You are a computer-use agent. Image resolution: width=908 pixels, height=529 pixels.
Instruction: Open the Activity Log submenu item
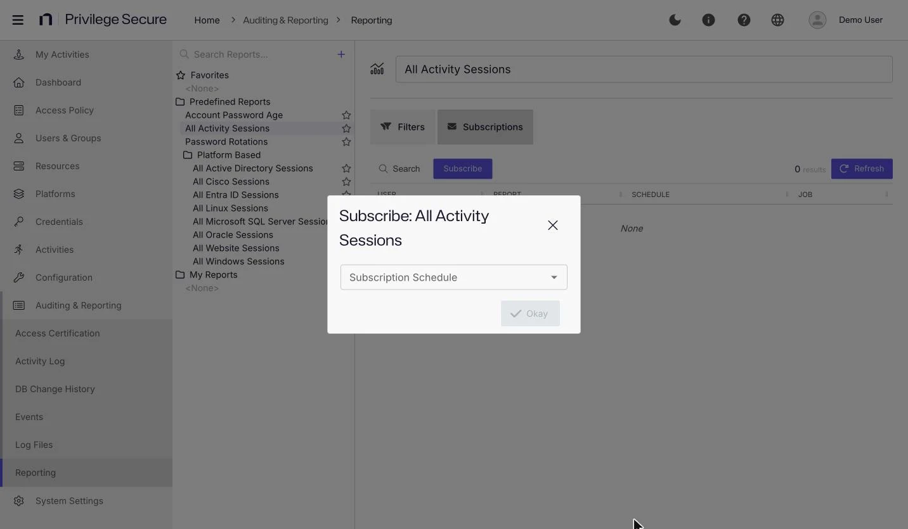click(x=88, y=361)
